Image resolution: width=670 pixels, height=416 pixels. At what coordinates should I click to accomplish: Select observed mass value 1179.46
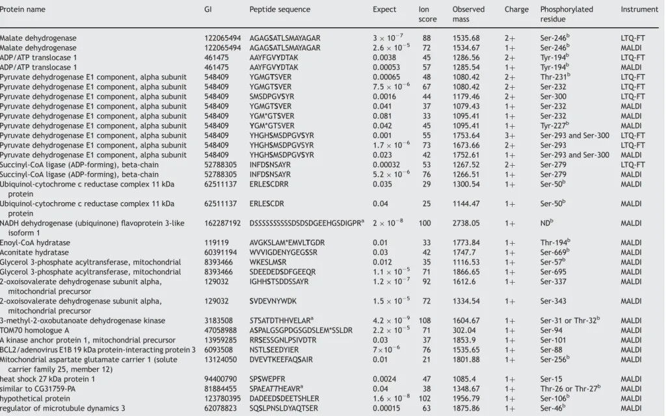466,97
